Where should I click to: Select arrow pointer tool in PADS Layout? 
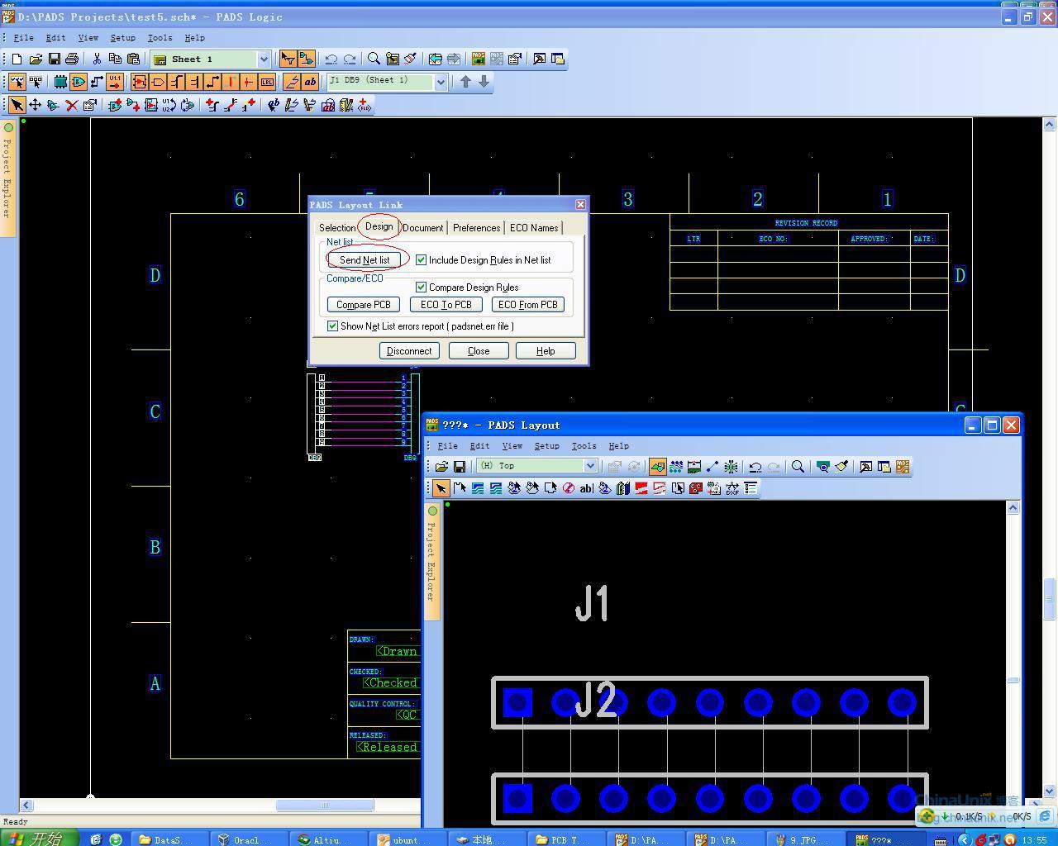coord(441,488)
